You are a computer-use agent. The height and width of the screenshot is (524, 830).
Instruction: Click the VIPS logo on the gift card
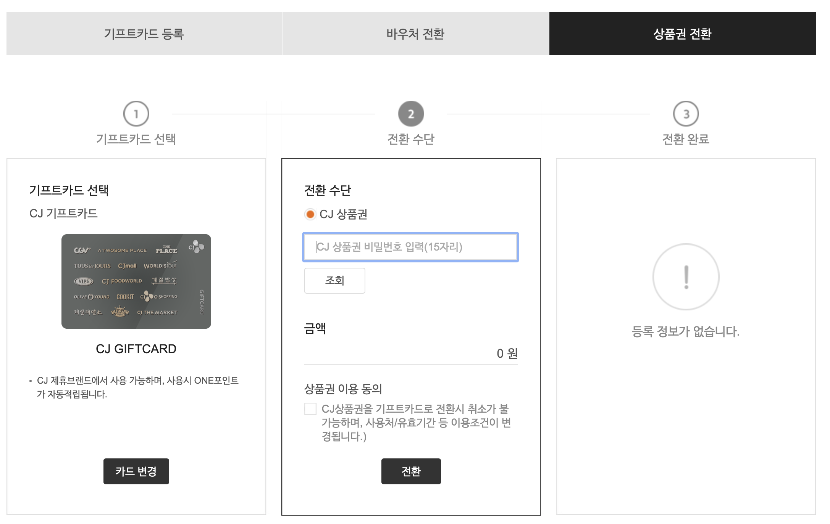pos(84,281)
